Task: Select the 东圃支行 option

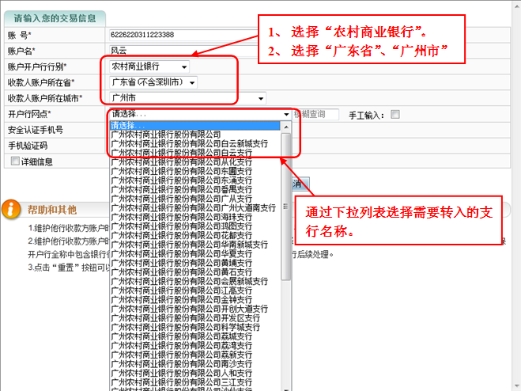Action: click(x=195, y=172)
